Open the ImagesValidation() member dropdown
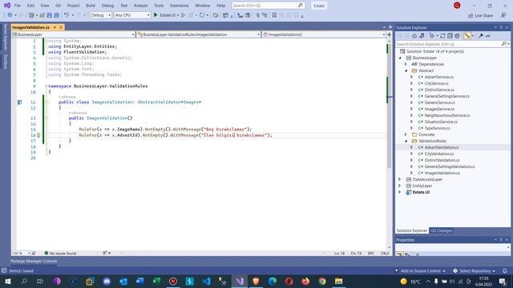 [324, 34]
